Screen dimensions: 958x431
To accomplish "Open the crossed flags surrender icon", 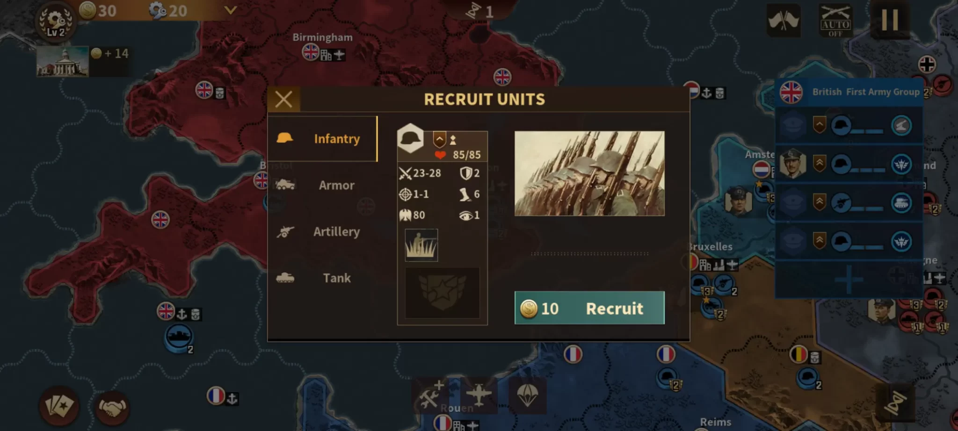I will (784, 21).
